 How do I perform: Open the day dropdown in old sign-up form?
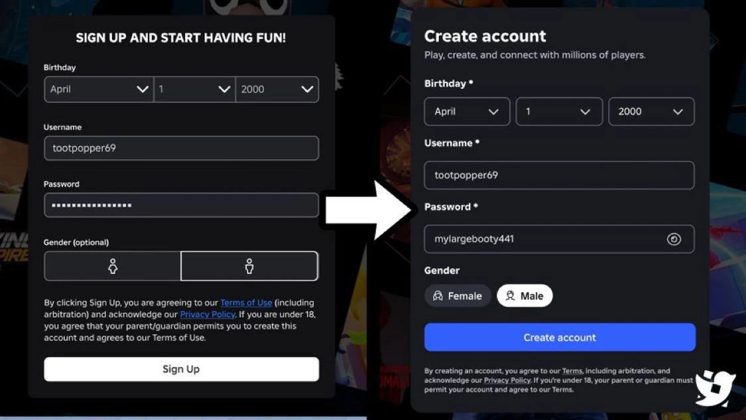pos(194,89)
